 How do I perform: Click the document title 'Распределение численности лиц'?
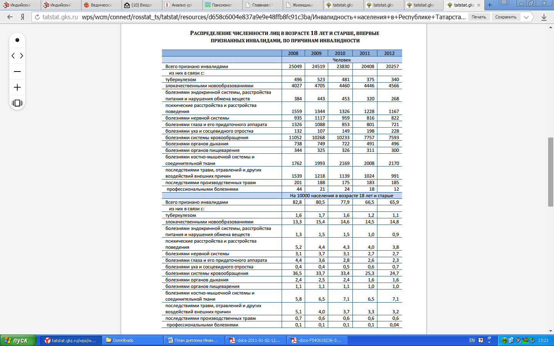tap(285, 37)
